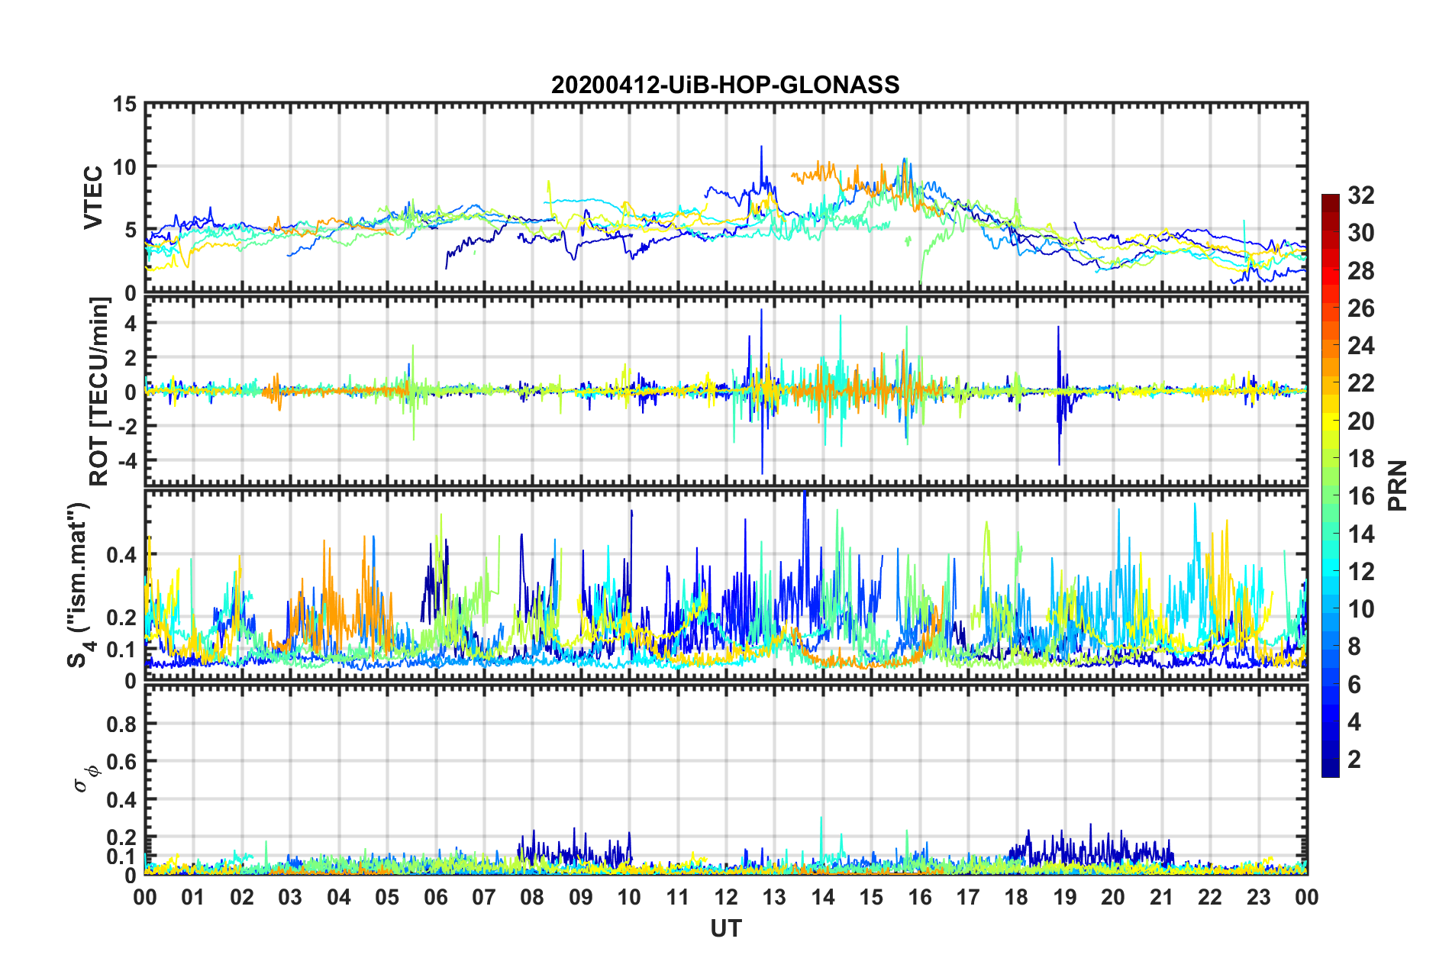
Task: Click x-axis tick label 09
Action: tap(581, 897)
